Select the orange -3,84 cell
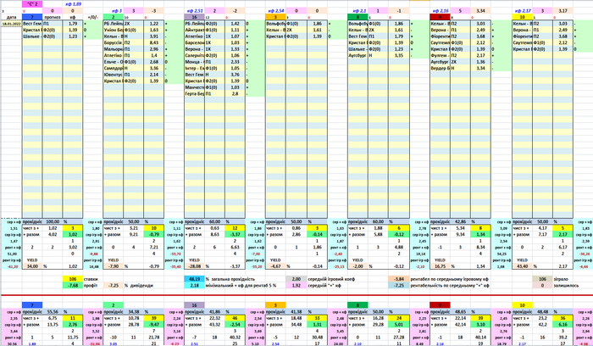This screenshot has width=593, height=346. click(399, 279)
